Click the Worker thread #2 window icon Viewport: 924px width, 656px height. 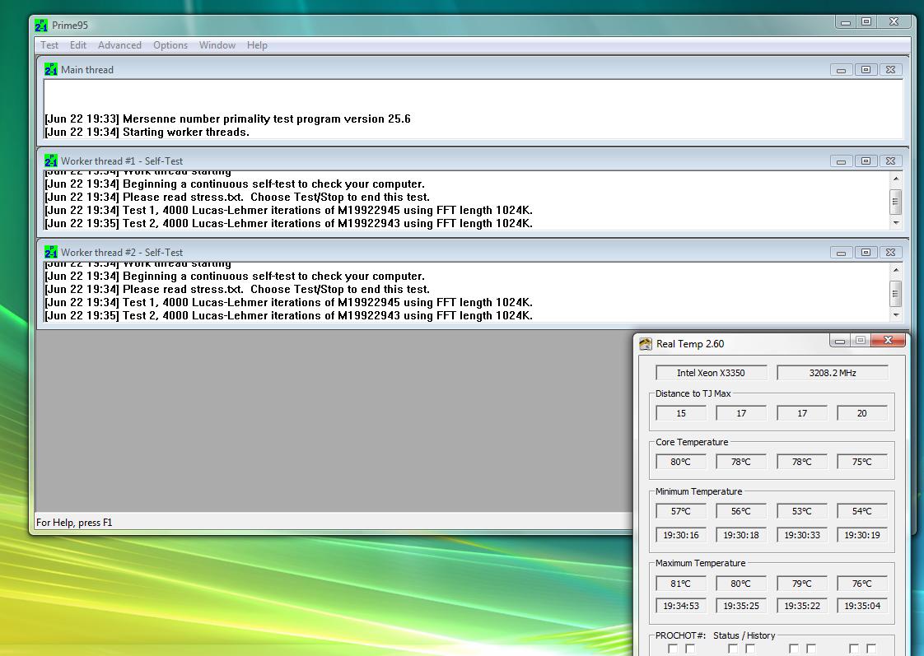[x=51, y=252]
